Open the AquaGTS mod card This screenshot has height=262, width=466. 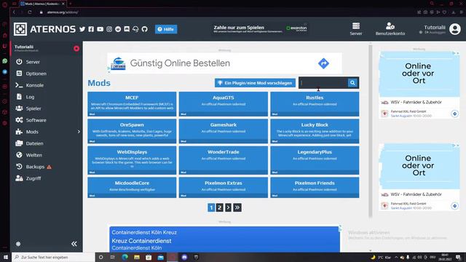224,104
